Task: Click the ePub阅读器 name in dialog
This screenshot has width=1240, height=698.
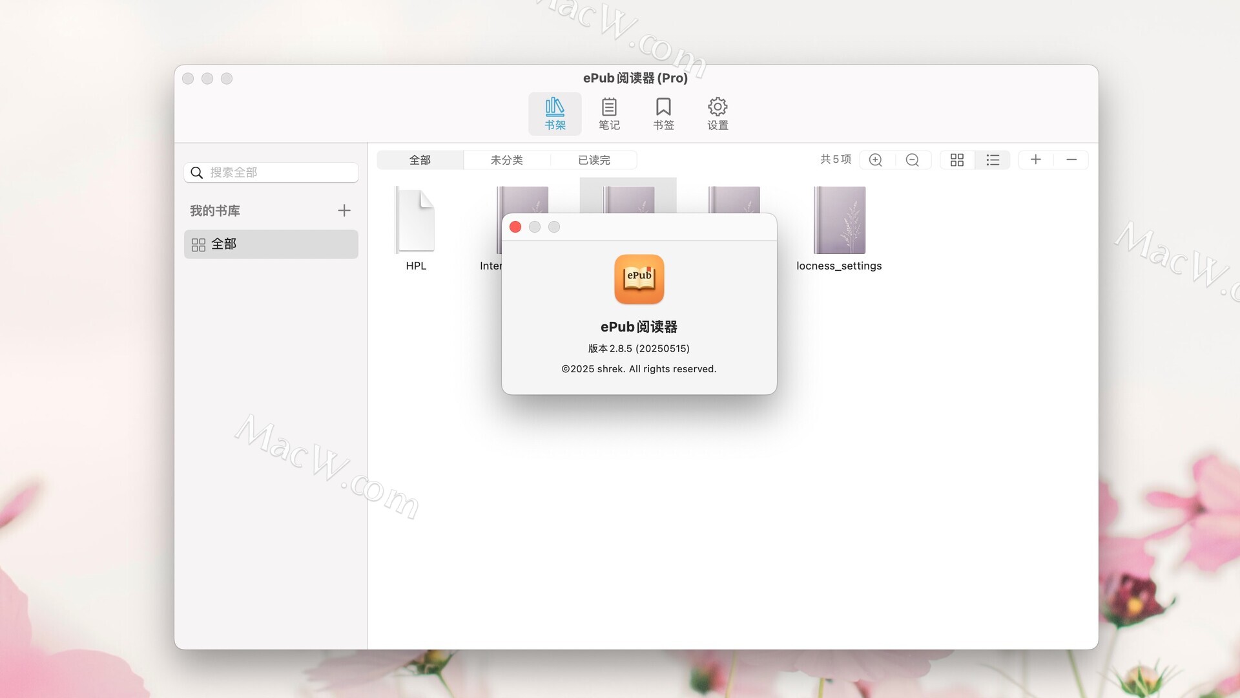Action: [x=639, y=327]
